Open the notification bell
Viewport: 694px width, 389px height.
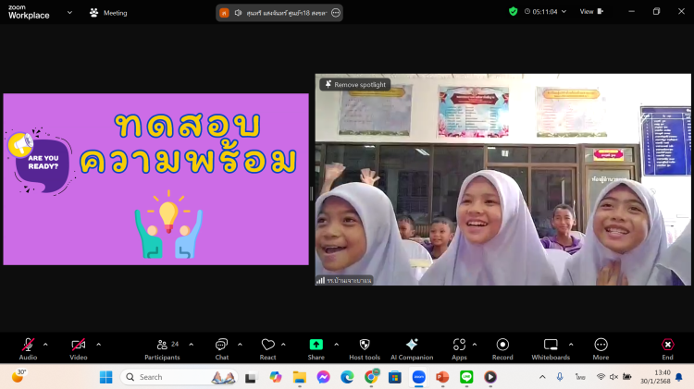[x=679, y=377]
